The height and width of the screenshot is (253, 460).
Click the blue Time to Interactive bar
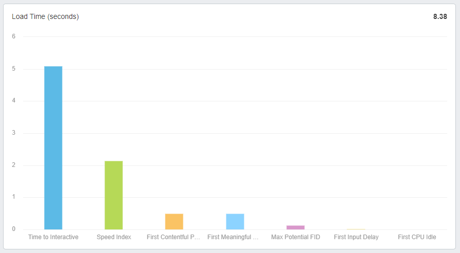53,147
